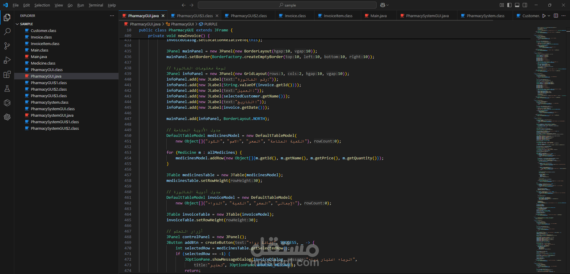Open PharmacySystemGUI$2.class in Explorer

tap(55, 128)
